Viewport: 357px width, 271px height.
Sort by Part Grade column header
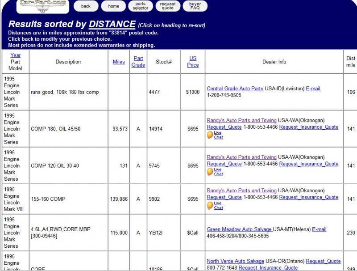[138, 62]
